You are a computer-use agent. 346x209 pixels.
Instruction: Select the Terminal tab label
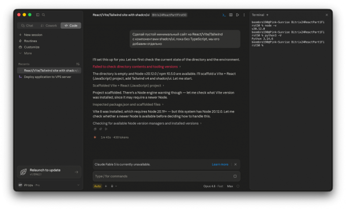pyautogui.click(x=258, y=15)
